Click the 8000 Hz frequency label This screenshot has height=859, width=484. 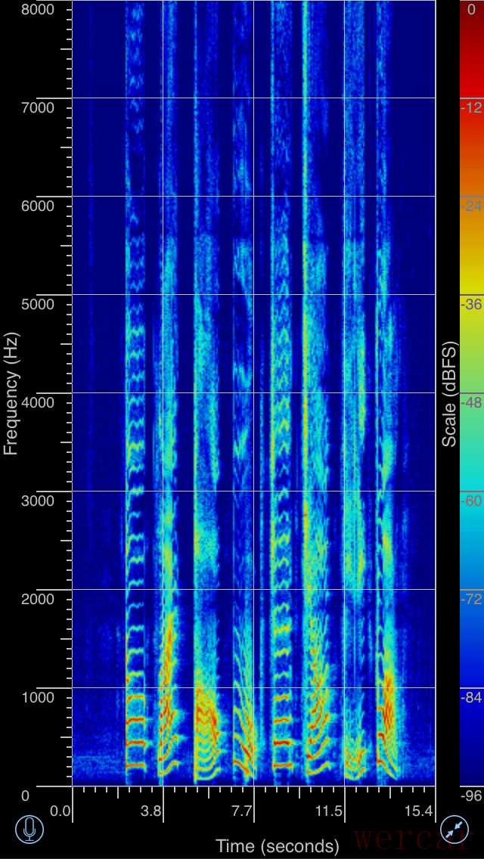(x=38, y=9)
